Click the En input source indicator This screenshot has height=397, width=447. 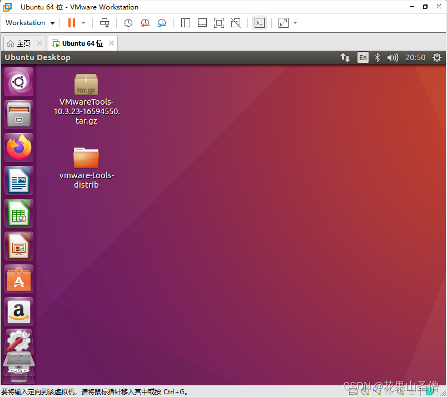pos(362,57)
